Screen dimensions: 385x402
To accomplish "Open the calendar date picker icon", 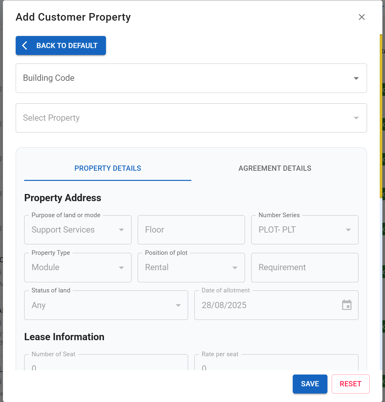I will [347, 305].
